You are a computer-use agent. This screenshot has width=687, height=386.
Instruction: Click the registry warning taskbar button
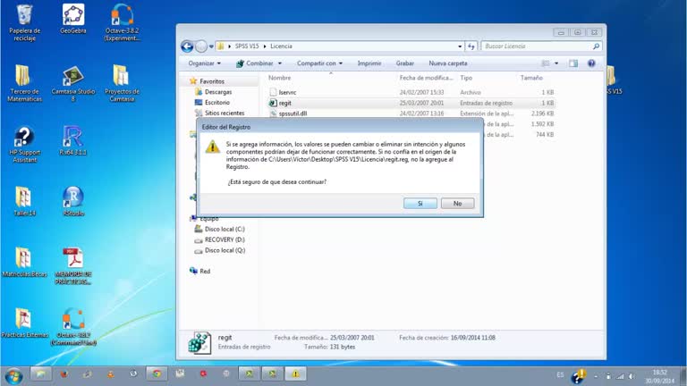[296, 373]
